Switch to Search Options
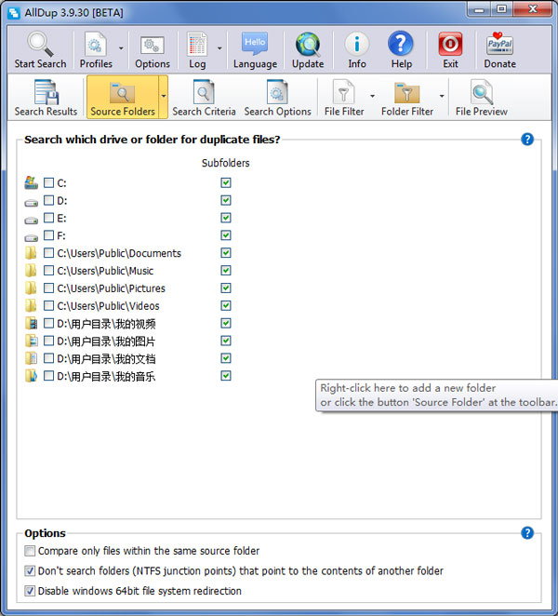Screen dimensions: 558x616 pyautogui.click(x=278, y=98)
